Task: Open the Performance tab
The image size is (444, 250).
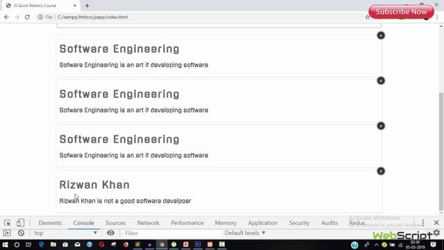Action: 187,223
